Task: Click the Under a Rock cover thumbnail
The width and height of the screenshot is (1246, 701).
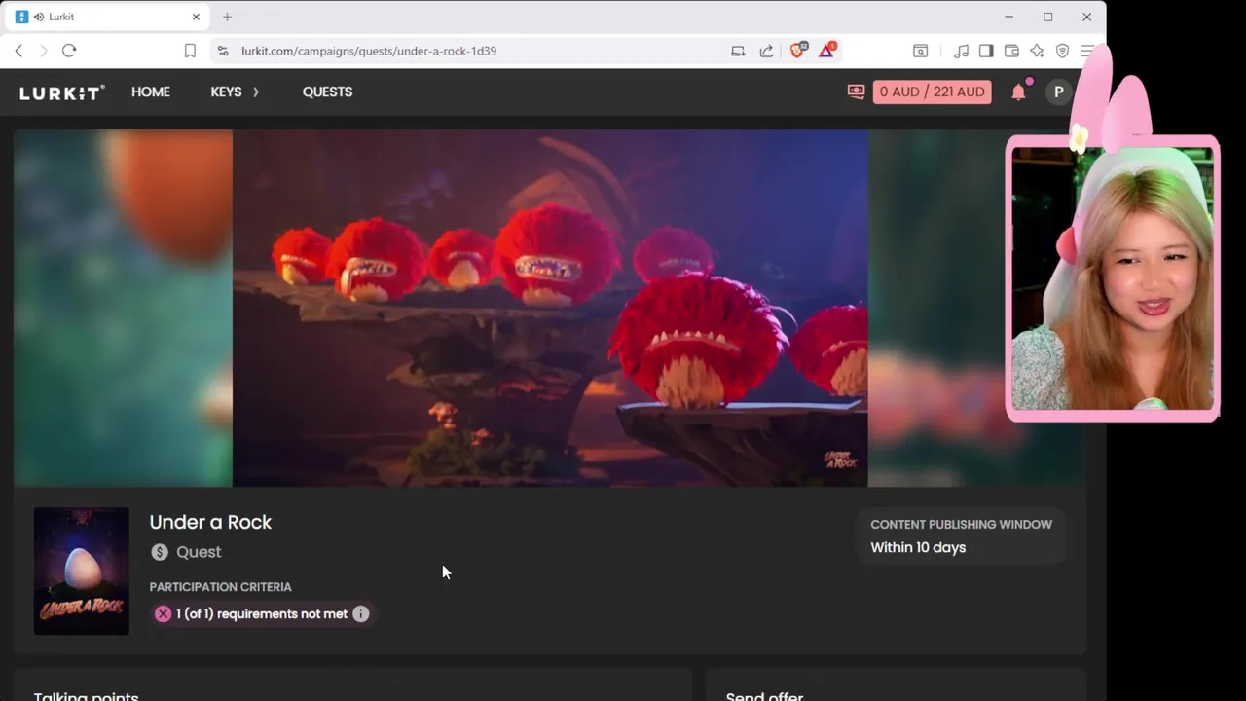Action: coord(82,572)
